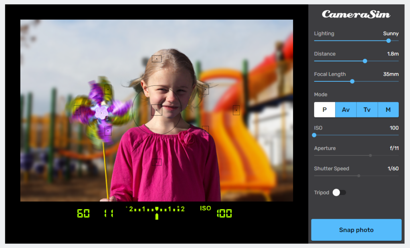Select M manual mode
The image size is (410, 248).
(388, 110)
